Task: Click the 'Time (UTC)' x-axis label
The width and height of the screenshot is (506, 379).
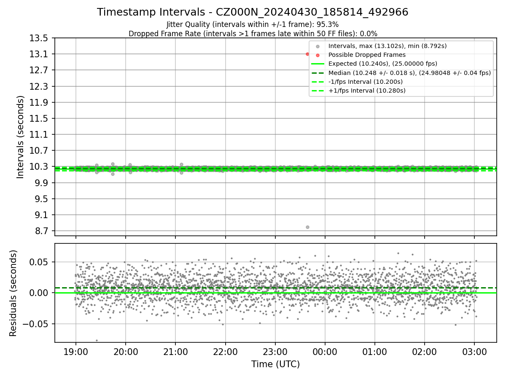Action: coord(275,364)
